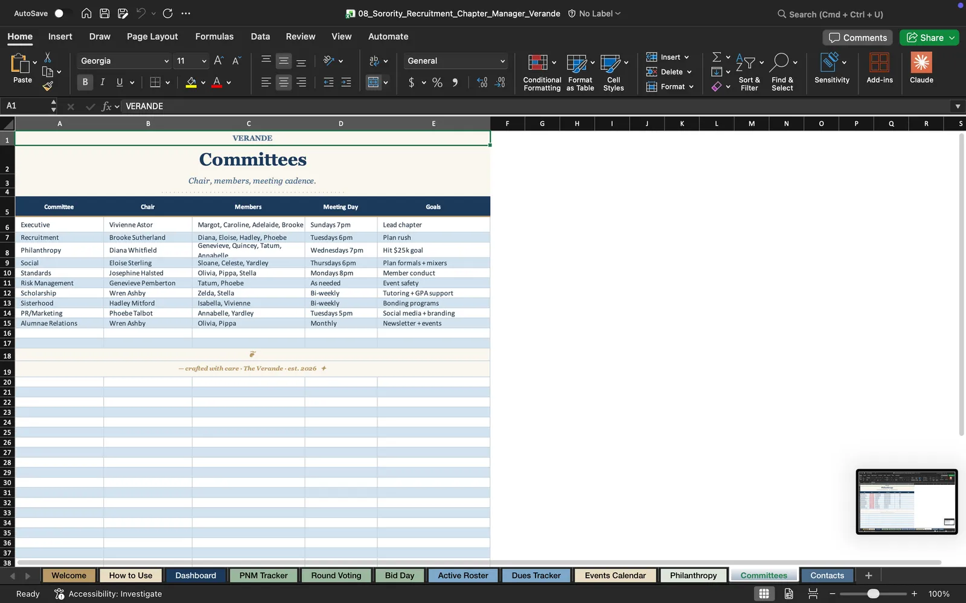This screenshot has height=603, width=966.
Task: Cut selection with the scissors icon
Action: pos(48,57)
